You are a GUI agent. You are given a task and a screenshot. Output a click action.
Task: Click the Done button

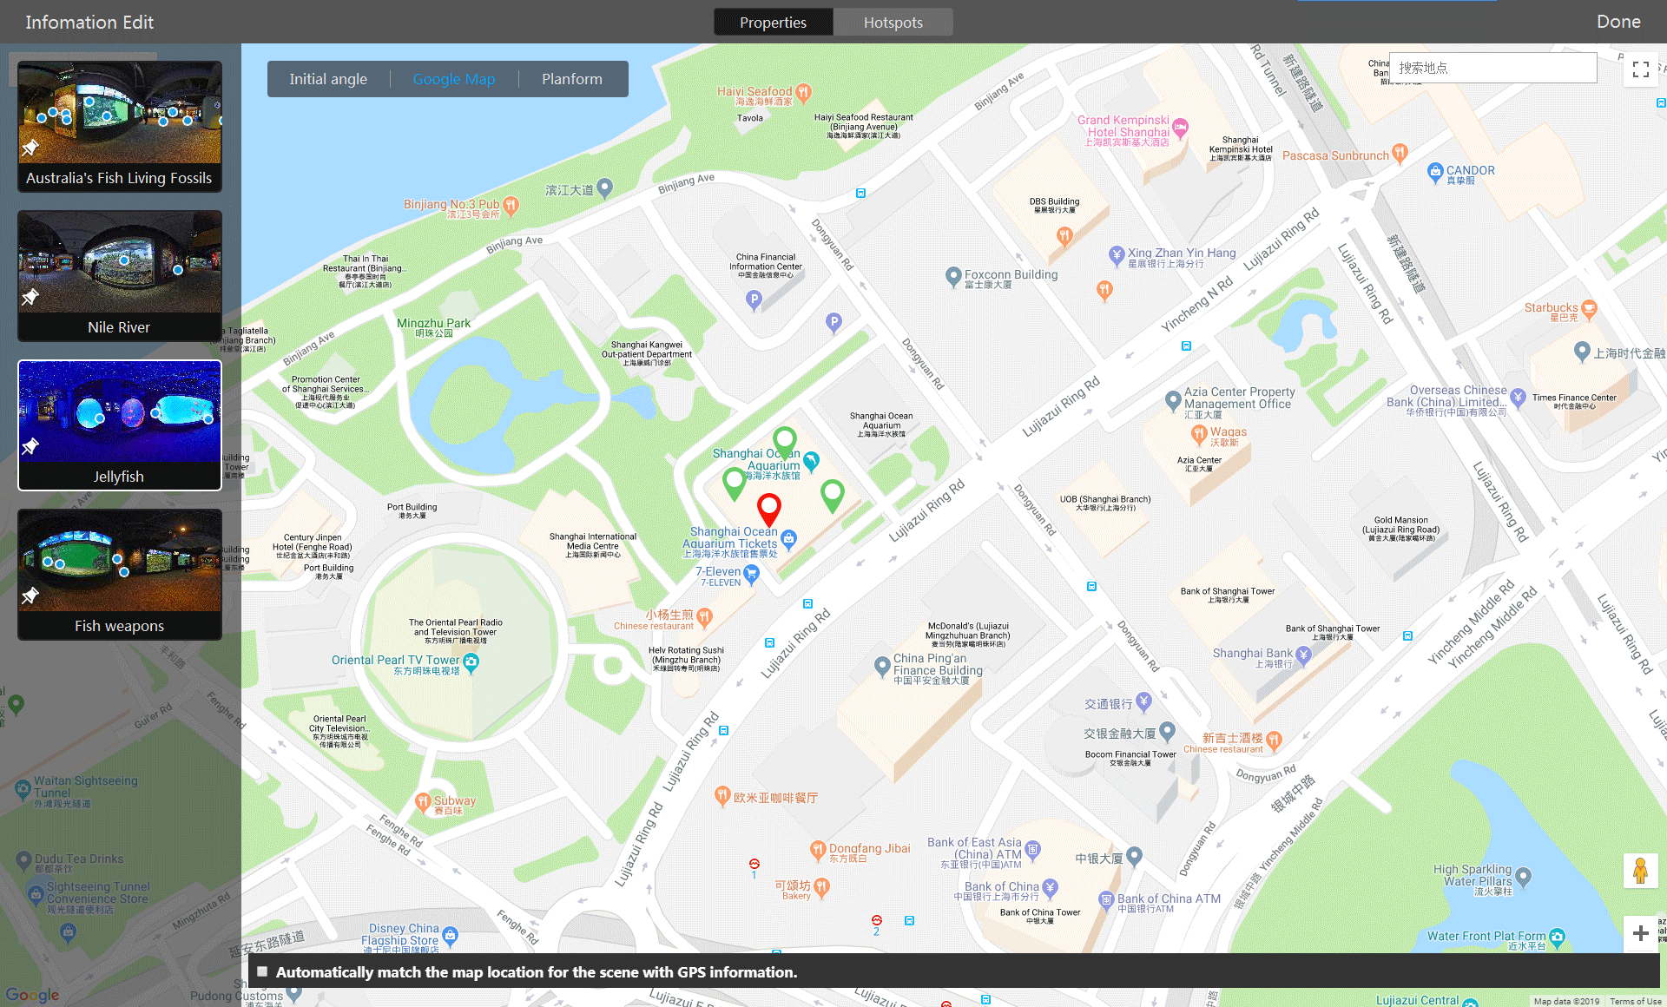coord(1618,22)
